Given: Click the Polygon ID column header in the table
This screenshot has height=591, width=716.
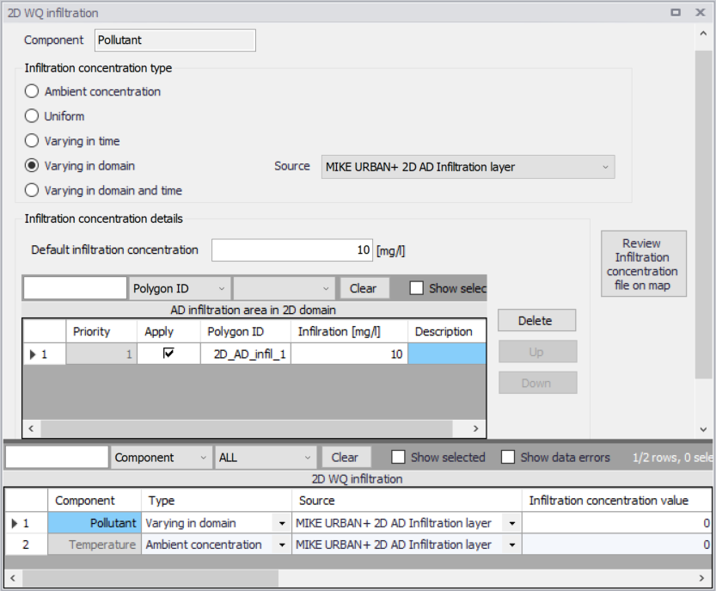Looking at the screenshot, I should click(x=246, y=331).
